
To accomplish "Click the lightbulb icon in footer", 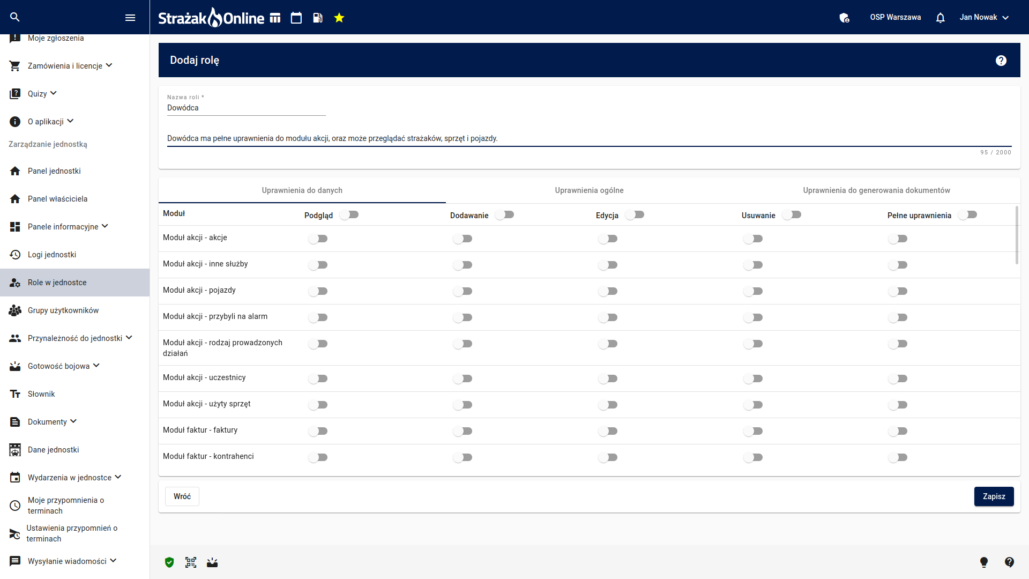I will 984,562.
